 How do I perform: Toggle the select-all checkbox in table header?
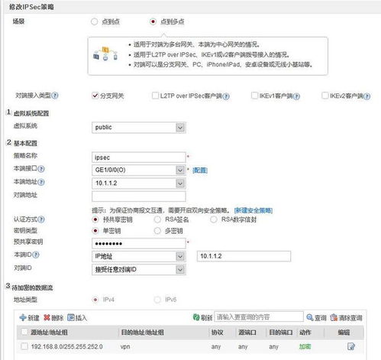(24, 332)
